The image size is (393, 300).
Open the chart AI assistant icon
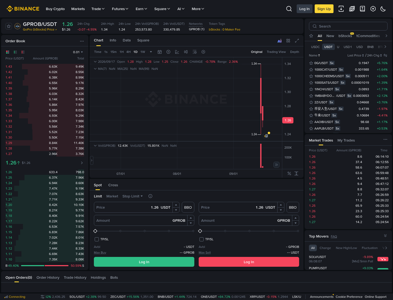pos(279,41)
